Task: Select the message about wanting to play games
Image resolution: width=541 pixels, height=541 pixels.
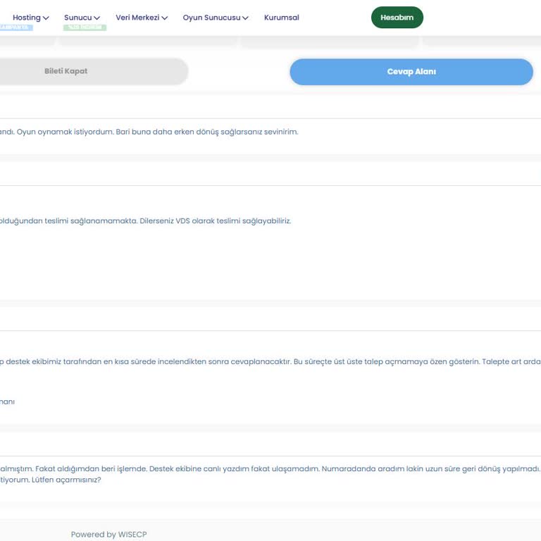Action: pyautogui.click(x=149, y=132)
